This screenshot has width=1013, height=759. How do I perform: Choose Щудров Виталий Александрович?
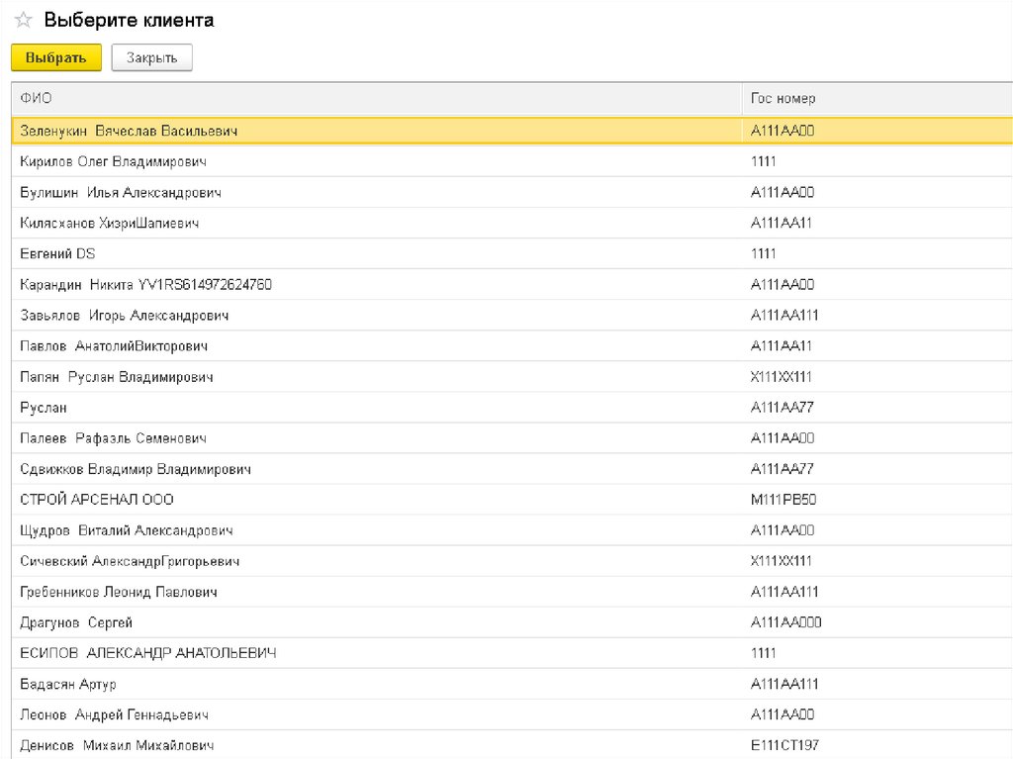127,530
